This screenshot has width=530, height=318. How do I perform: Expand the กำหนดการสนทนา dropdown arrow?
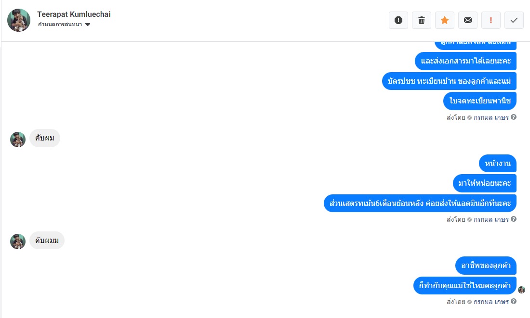(x=88, y=25)
